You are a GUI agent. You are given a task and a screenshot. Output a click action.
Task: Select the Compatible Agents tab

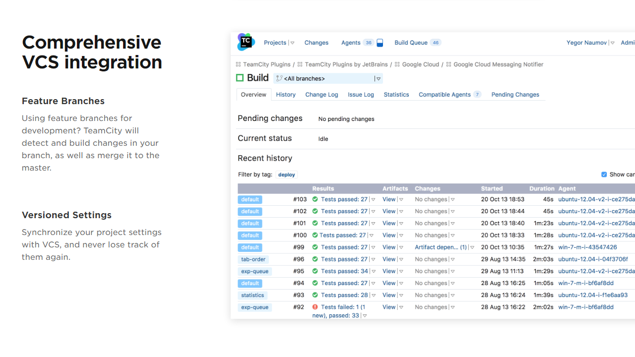pyautogui.click(x=444, y=95)
